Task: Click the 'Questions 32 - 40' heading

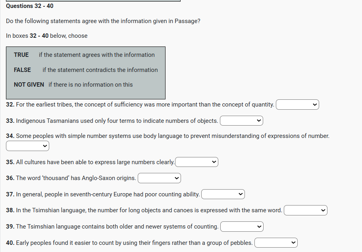Action: (x=30, y=6)
